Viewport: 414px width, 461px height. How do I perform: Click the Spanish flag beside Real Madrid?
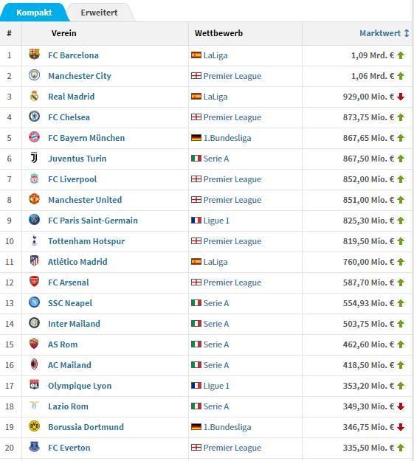tap(196, 96)
